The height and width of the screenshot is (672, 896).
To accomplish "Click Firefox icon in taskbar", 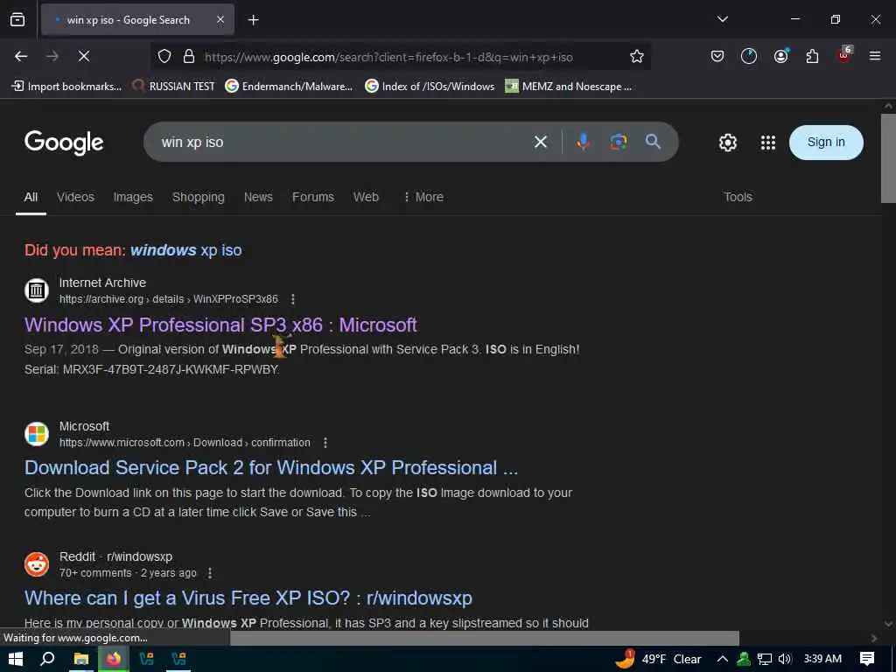I will point(113,659).
